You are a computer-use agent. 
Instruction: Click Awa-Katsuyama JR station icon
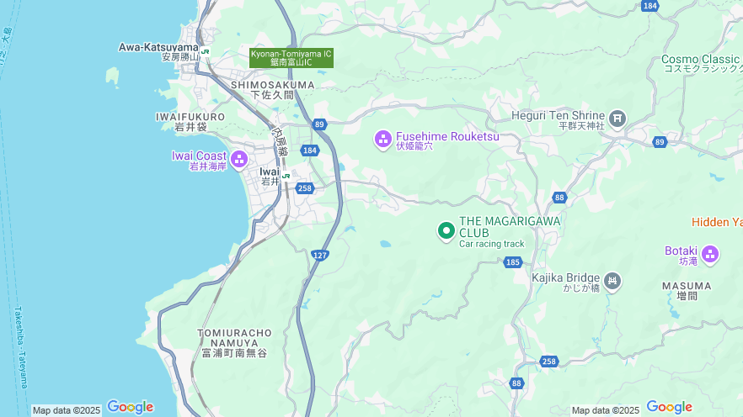coord(205,51)
